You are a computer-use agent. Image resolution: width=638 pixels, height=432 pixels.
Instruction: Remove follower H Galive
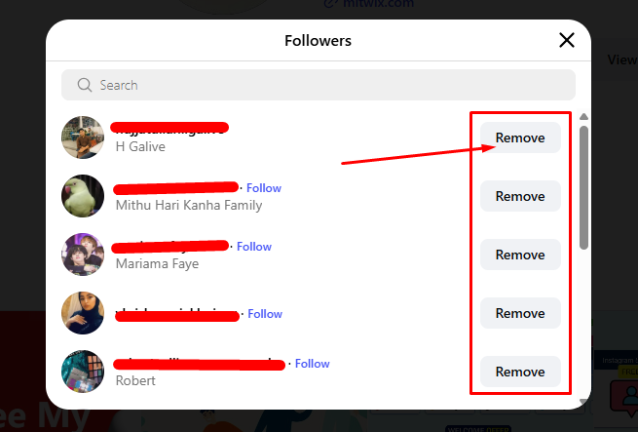520,137
